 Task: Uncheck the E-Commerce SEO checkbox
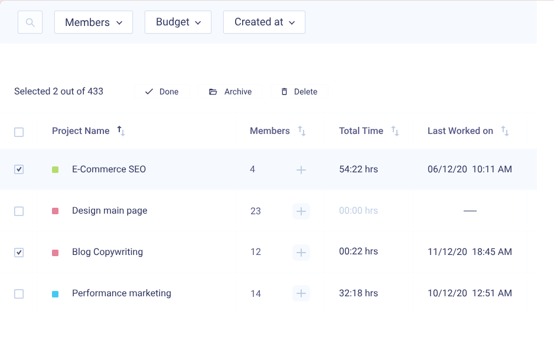pos(19,169)
